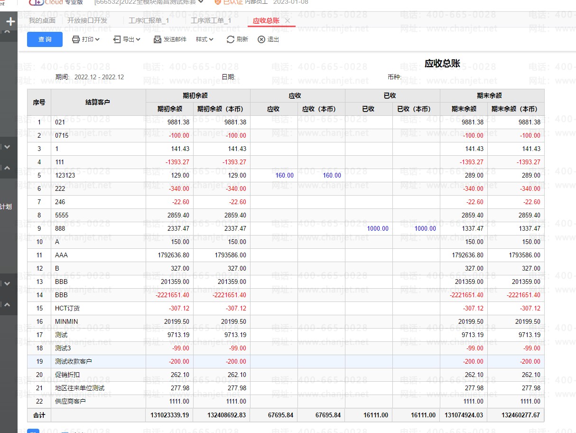
Task: Click the period value 2022.12 - 2022.12
Action: 99,77
